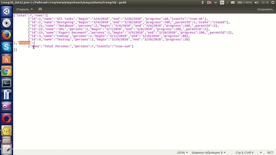Viewport: 276px width, 155px height.
Task: Launch Opera from the dock
Action: click(x=6, y=118)
